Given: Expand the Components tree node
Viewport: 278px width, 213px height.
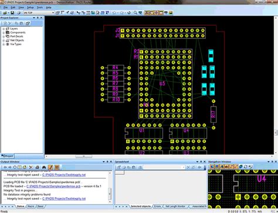Looking at the screenshot, I should 4,33.
